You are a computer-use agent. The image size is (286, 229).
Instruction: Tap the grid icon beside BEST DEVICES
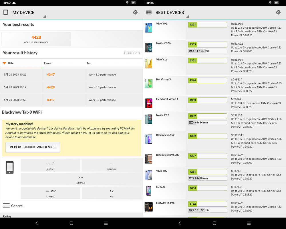pyautogui.click(x=149, y=12)
